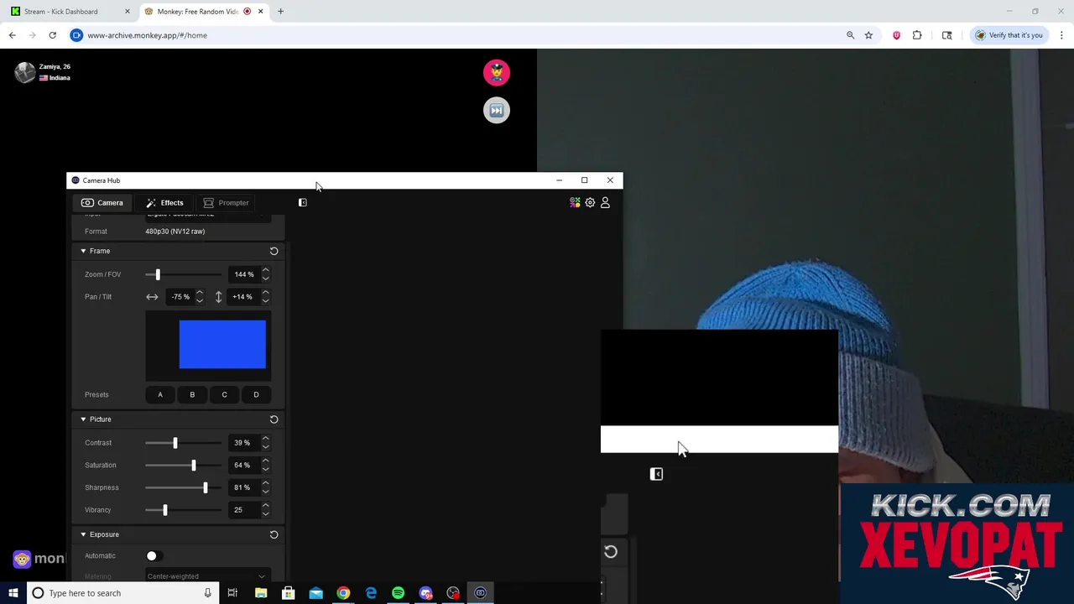Open File Explorer from the taskbar

pyautogui.click(x=261, y=593)
